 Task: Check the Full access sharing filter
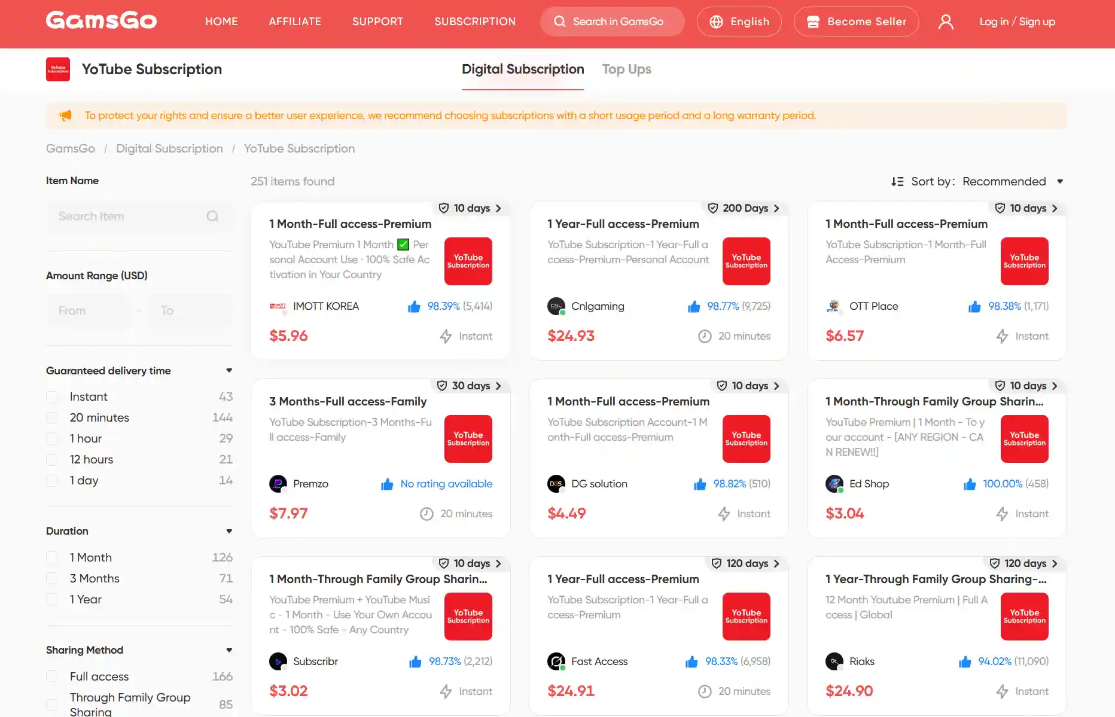(53, 677)
